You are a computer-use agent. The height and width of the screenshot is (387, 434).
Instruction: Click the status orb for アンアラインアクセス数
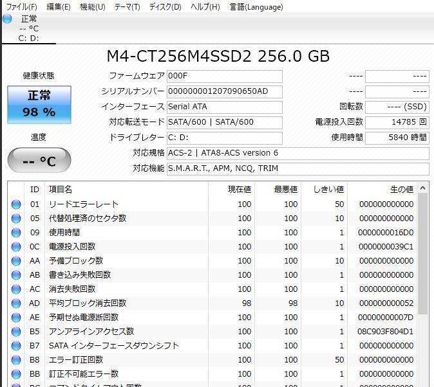pyautogui.click(x=16, y=332)
